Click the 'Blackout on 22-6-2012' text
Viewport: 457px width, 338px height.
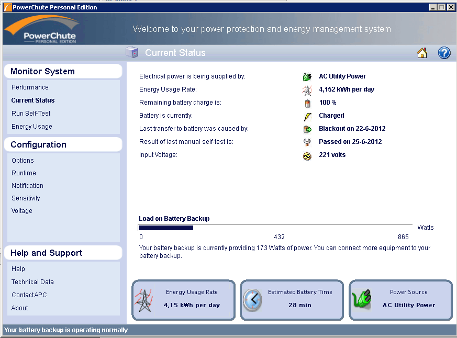tap(352, 129)
